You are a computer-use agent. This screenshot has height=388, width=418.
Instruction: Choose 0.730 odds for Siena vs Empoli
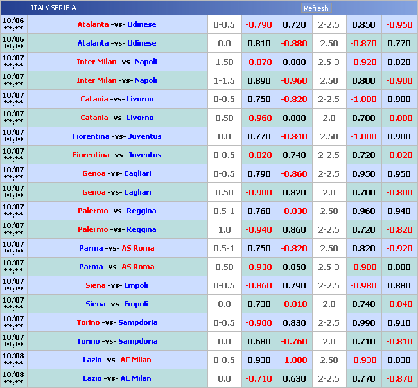pyautogui.click(x=259, y=304)
